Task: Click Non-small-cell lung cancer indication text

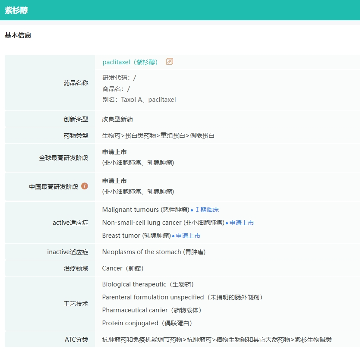Action: [x=163, y=223]
